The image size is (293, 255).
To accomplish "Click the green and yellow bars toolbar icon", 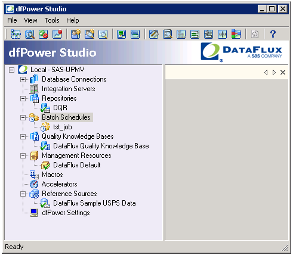I will (121, 34).
